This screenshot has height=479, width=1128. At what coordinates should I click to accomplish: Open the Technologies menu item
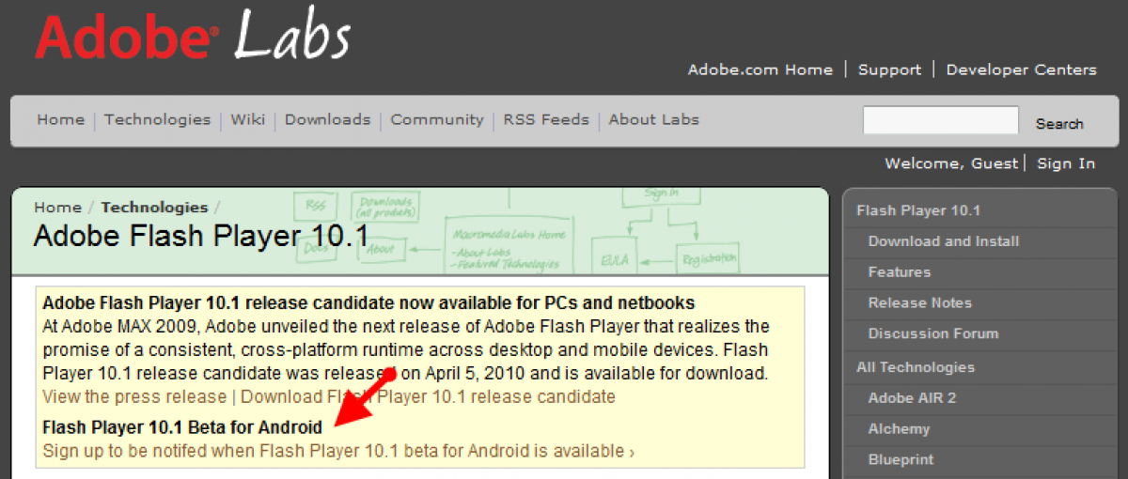click(x=157, y=119)
